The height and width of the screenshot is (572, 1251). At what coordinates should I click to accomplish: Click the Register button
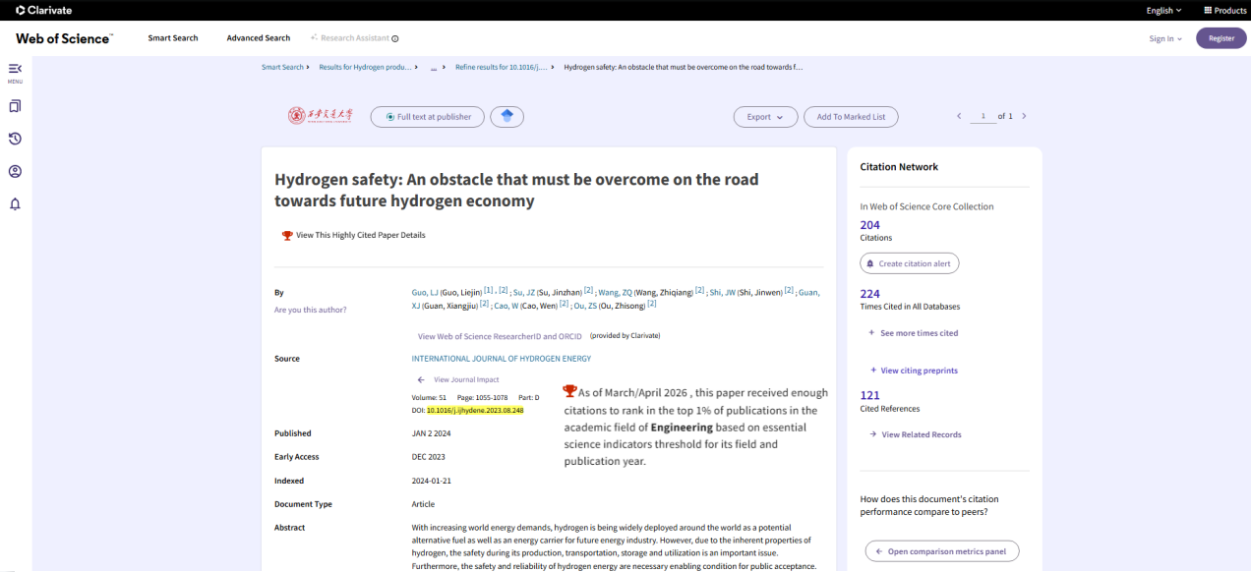1221,38
